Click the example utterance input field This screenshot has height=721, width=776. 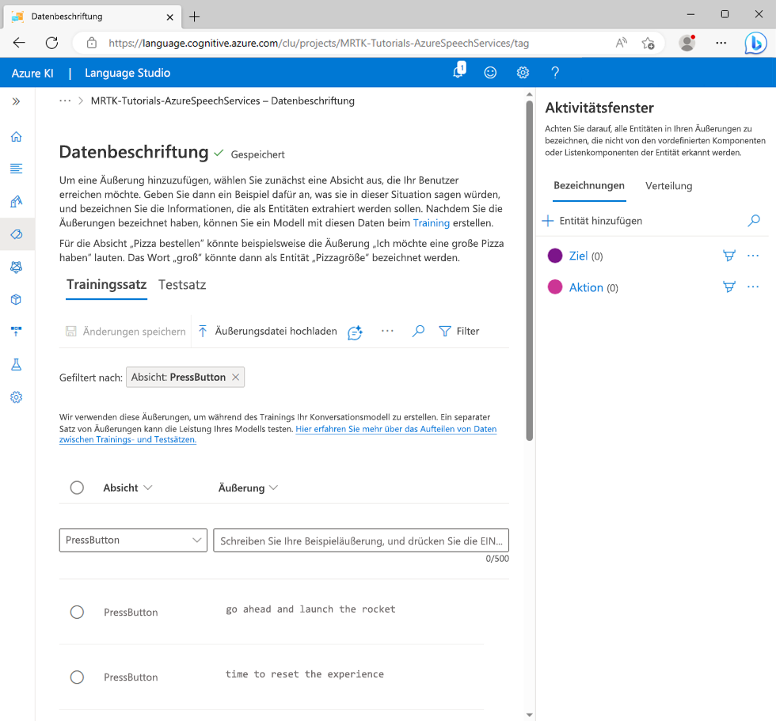[x=360, y=541]
